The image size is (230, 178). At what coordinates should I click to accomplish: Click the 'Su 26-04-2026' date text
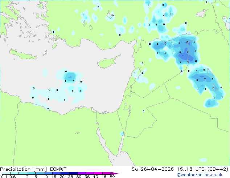153,169
